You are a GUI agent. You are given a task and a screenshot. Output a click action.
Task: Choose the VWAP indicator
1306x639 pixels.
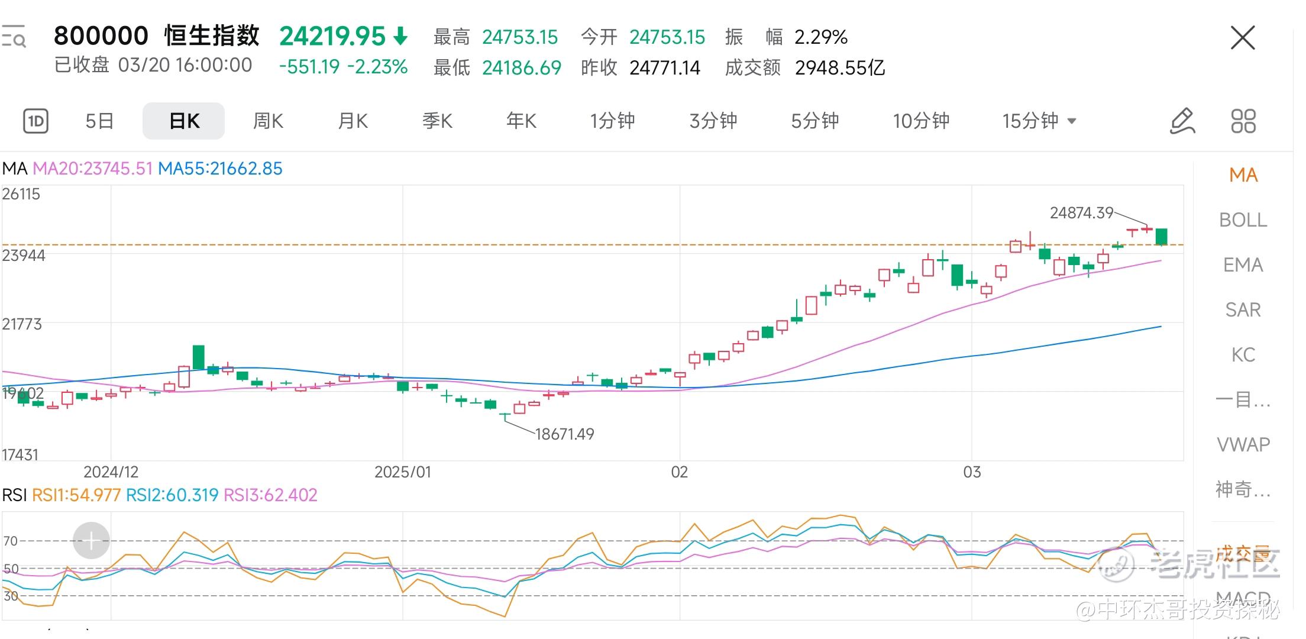(x=1243, y=444)
